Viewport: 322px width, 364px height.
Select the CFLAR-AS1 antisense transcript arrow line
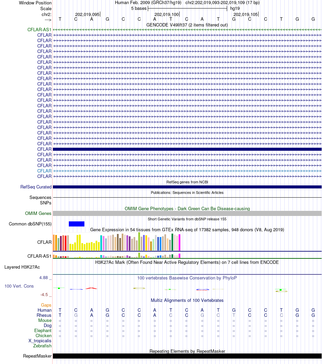pyautogui.click(x=187, y=30)
